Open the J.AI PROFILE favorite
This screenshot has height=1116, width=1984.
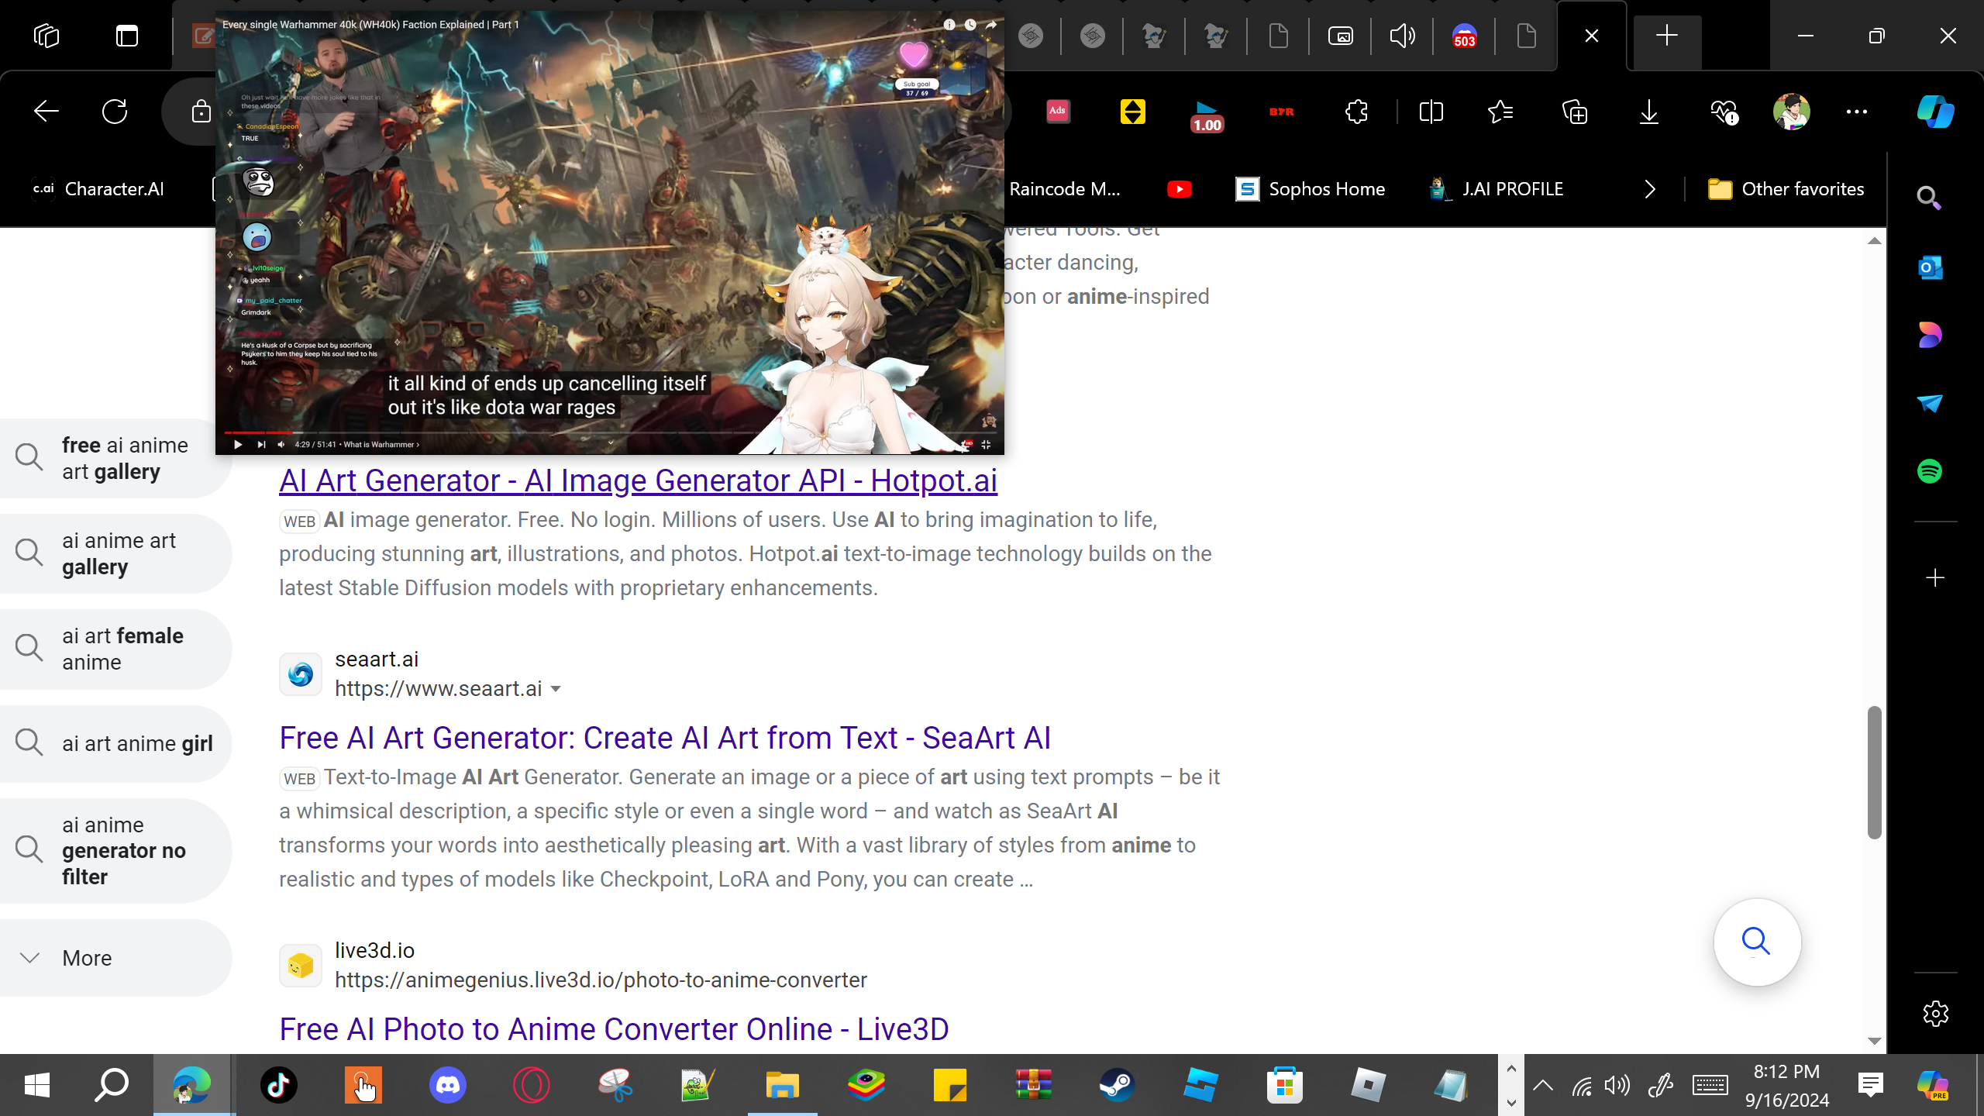tap(1496, 189)
